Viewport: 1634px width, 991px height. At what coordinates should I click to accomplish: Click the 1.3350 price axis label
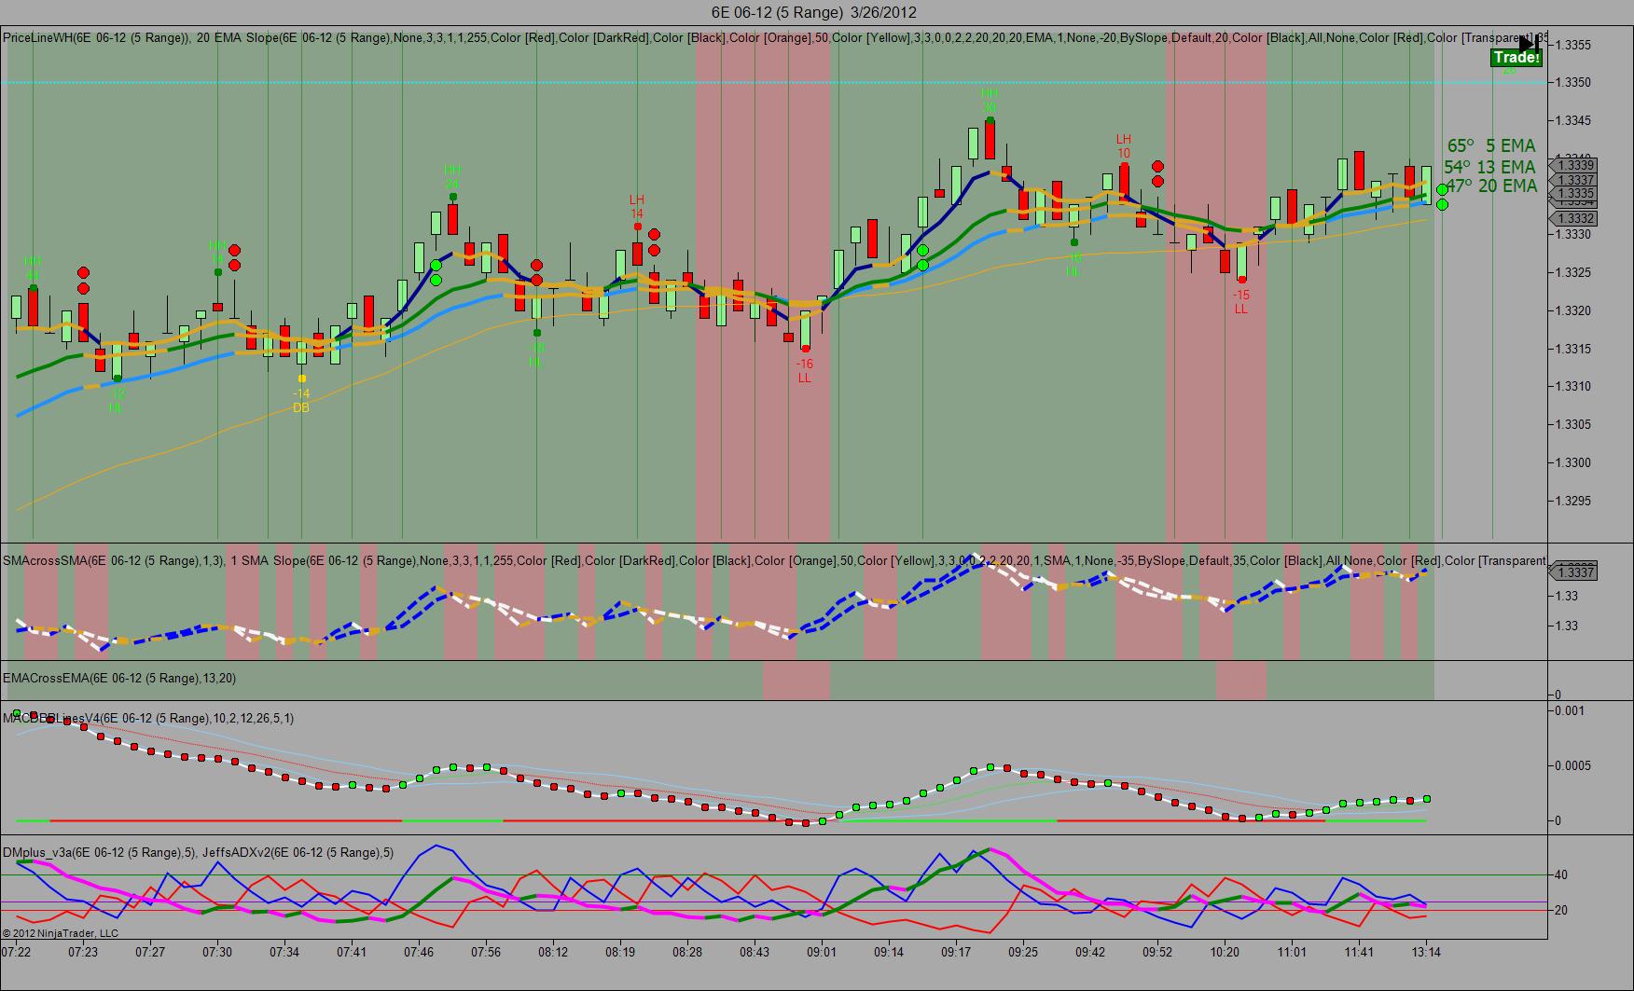click(x=1572, y=83)
